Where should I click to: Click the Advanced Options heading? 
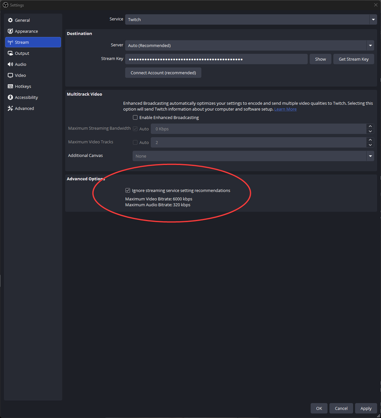pos(86,179)
